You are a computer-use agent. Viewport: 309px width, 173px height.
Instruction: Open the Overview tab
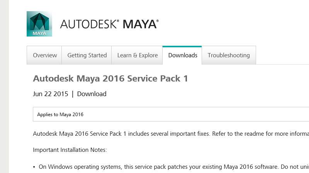tap(45, 55)
